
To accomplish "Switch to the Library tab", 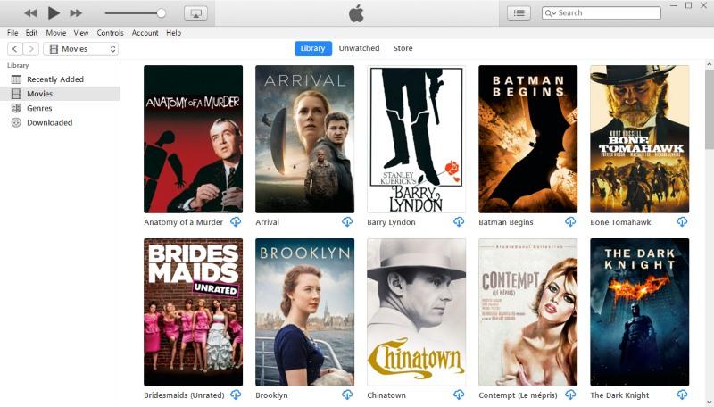I will point(313,48).
